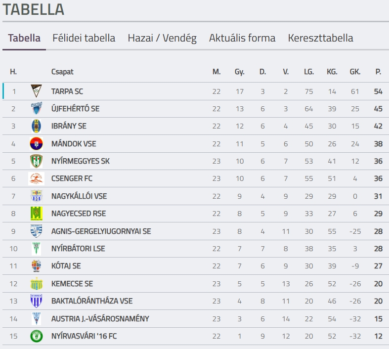Open the Hazai / Vendég tab
This screenshot has width=389, height=349.
click(x=162, y=38)
